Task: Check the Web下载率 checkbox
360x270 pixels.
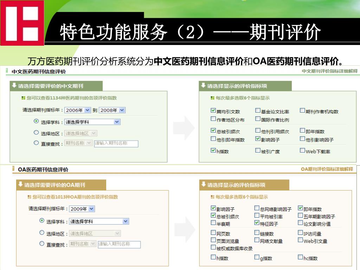Action: 302,150
